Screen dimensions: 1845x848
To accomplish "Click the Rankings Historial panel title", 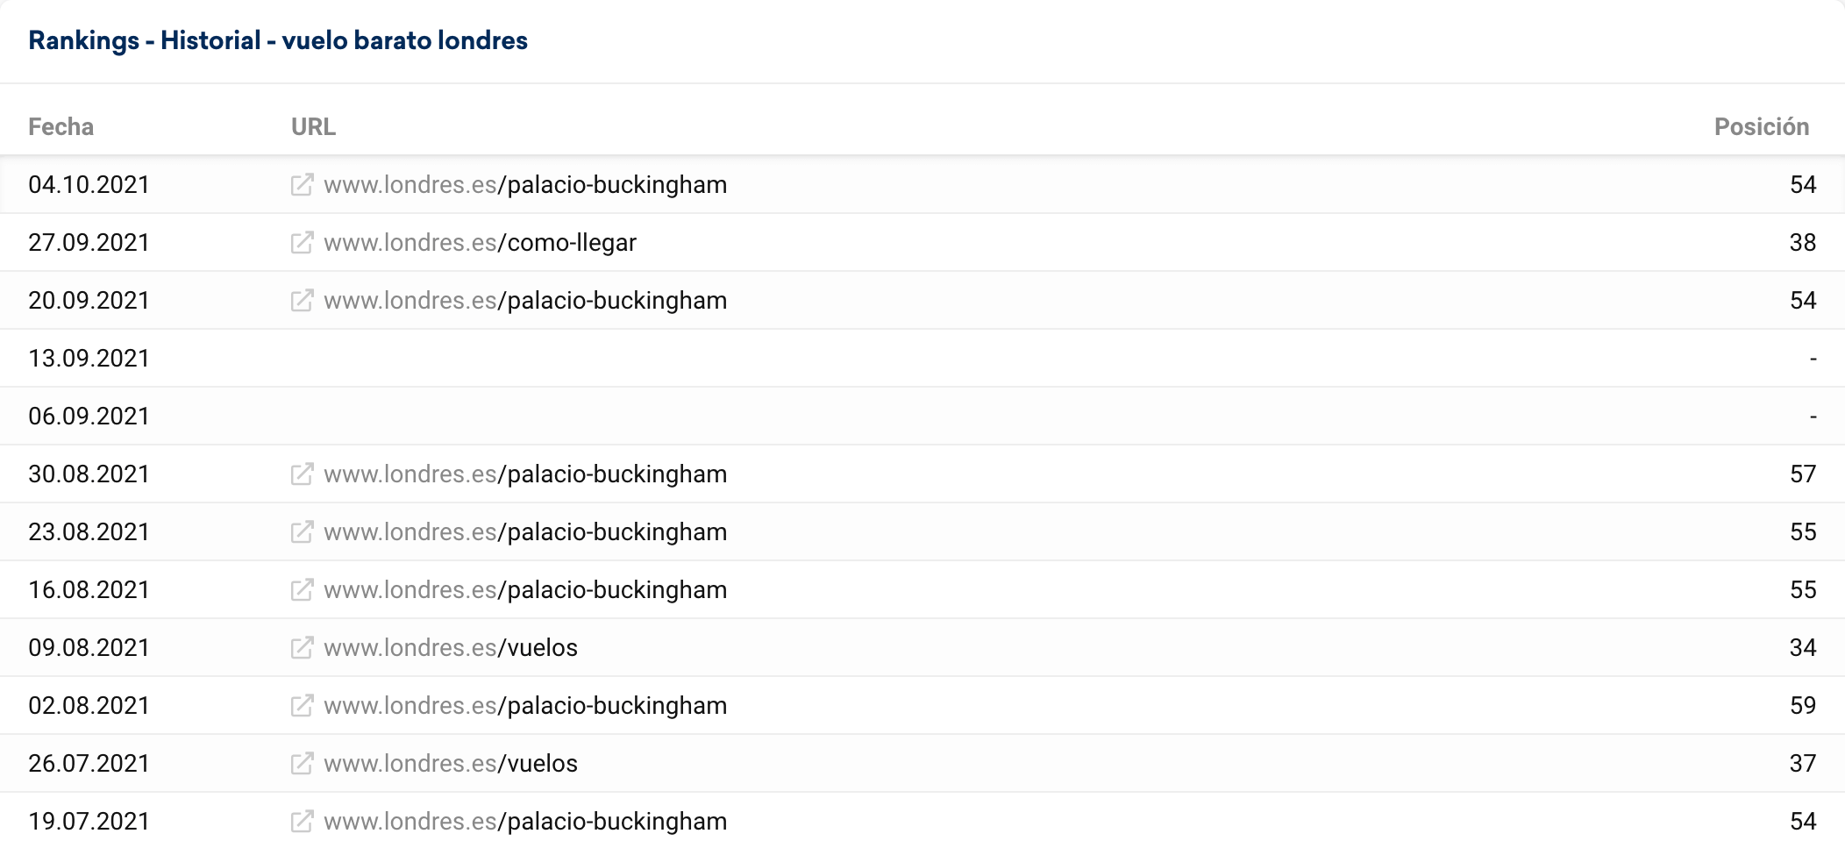I will click(278, 40).
